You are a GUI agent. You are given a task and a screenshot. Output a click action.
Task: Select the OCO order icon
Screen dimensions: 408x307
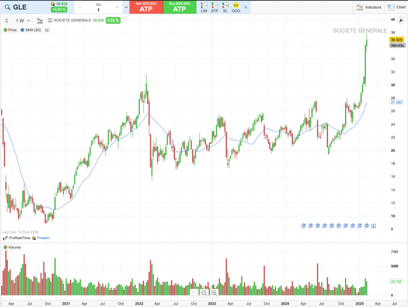tap(236, 7)
